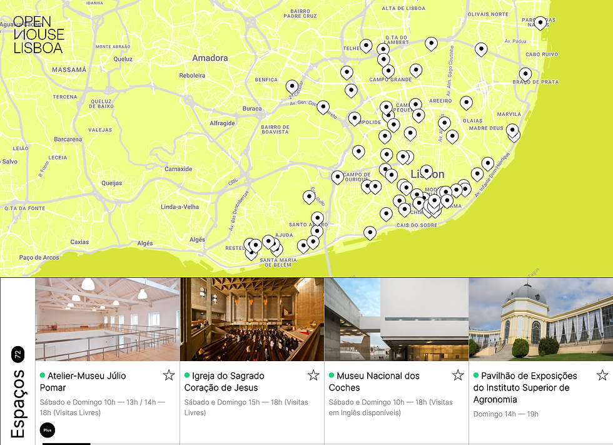Click the Paço de Arcos map label

click(39, 258)
